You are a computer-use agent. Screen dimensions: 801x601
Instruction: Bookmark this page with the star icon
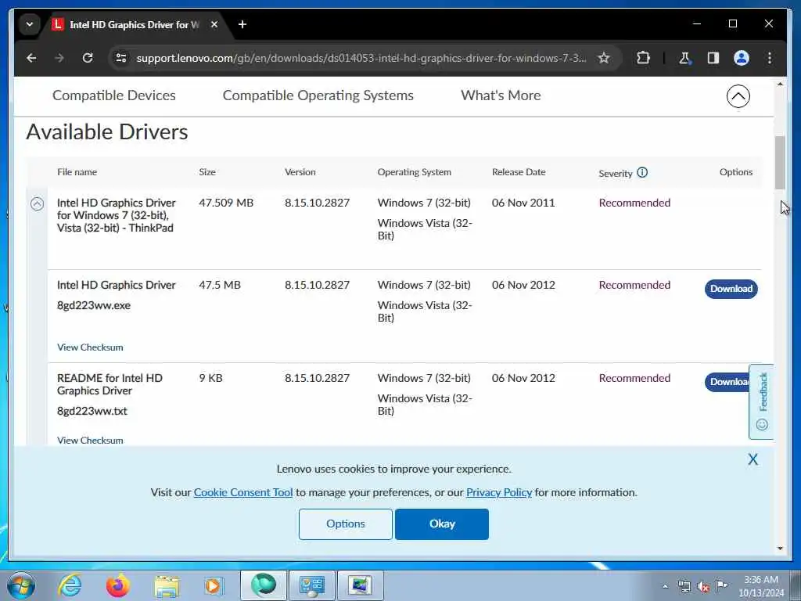[x=604, y=58]
